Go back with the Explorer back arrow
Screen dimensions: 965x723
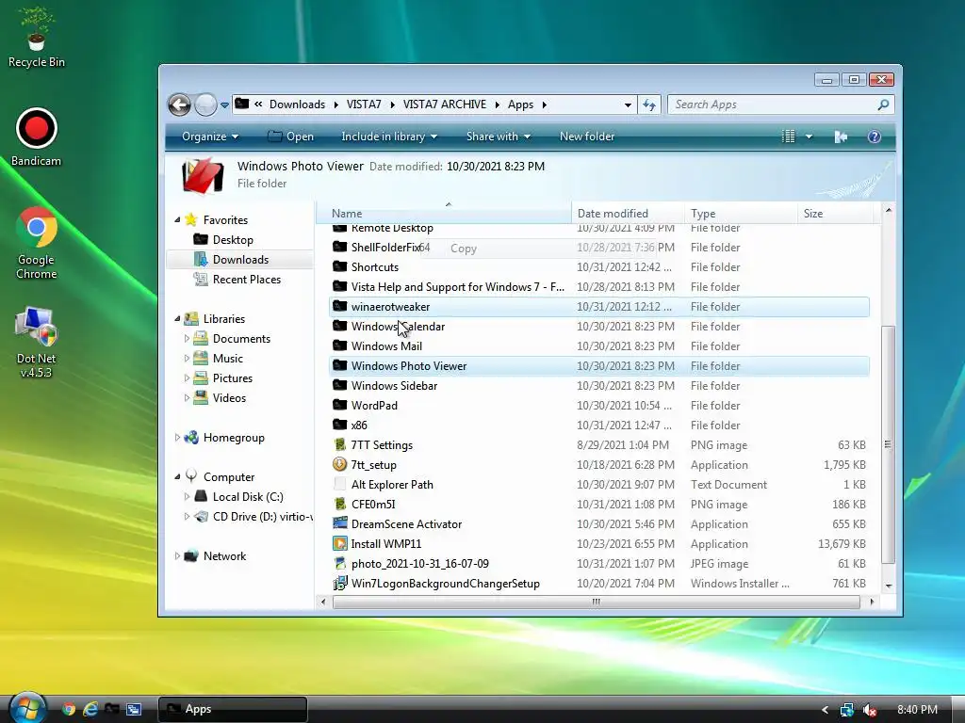pos(180,104)
